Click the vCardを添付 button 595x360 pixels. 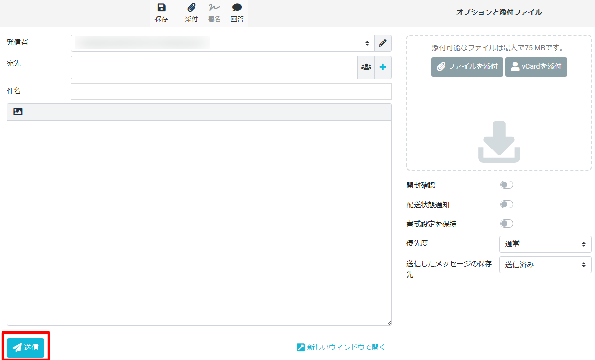(536, 67)
